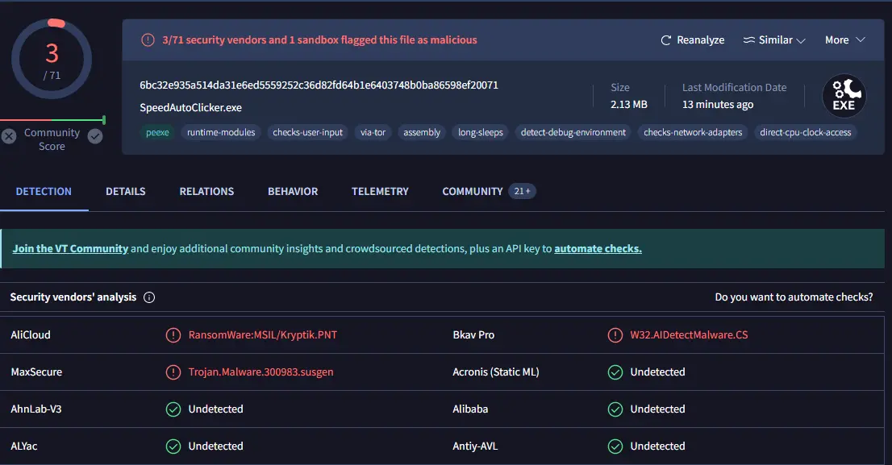Click Trojan.Malware.300983.susgen detection name
Screen dimensions: 892x465
261,372
